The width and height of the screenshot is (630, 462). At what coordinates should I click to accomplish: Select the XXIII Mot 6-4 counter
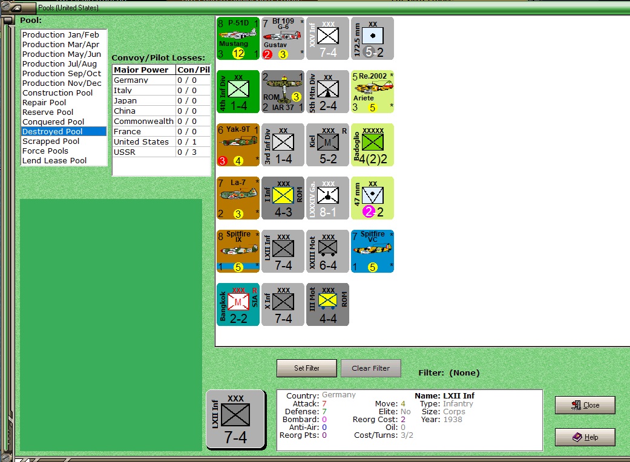click(x=327, y=252)
